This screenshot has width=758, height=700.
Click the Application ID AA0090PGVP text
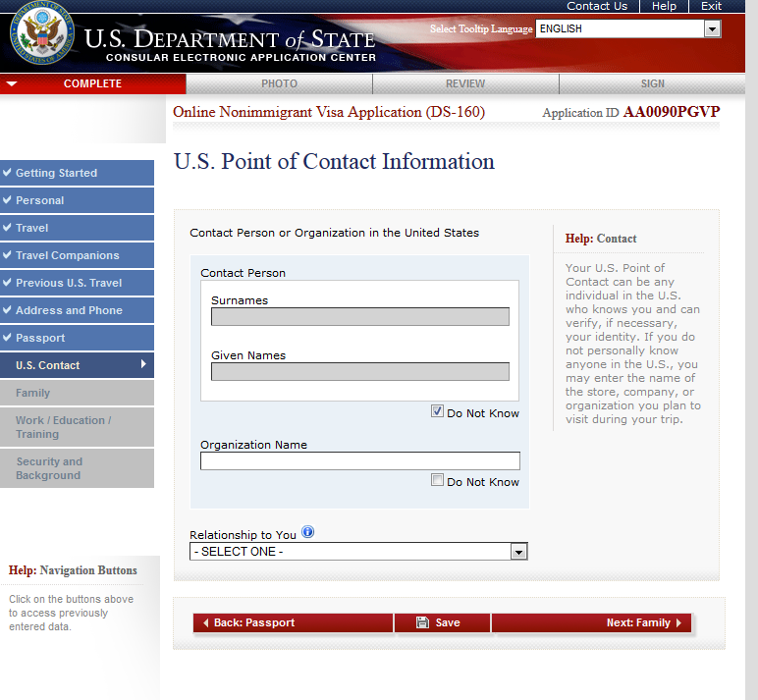(631, 112)
